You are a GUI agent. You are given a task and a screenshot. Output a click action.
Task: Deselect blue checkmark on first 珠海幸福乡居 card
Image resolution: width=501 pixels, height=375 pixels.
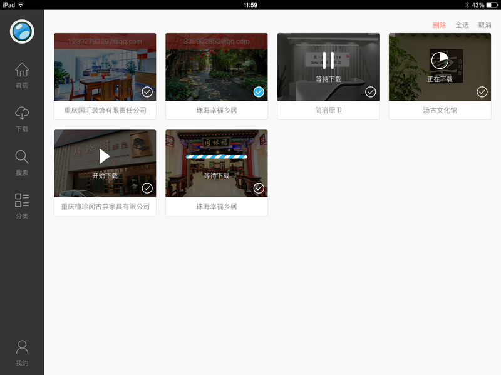(x=259, y=92)
